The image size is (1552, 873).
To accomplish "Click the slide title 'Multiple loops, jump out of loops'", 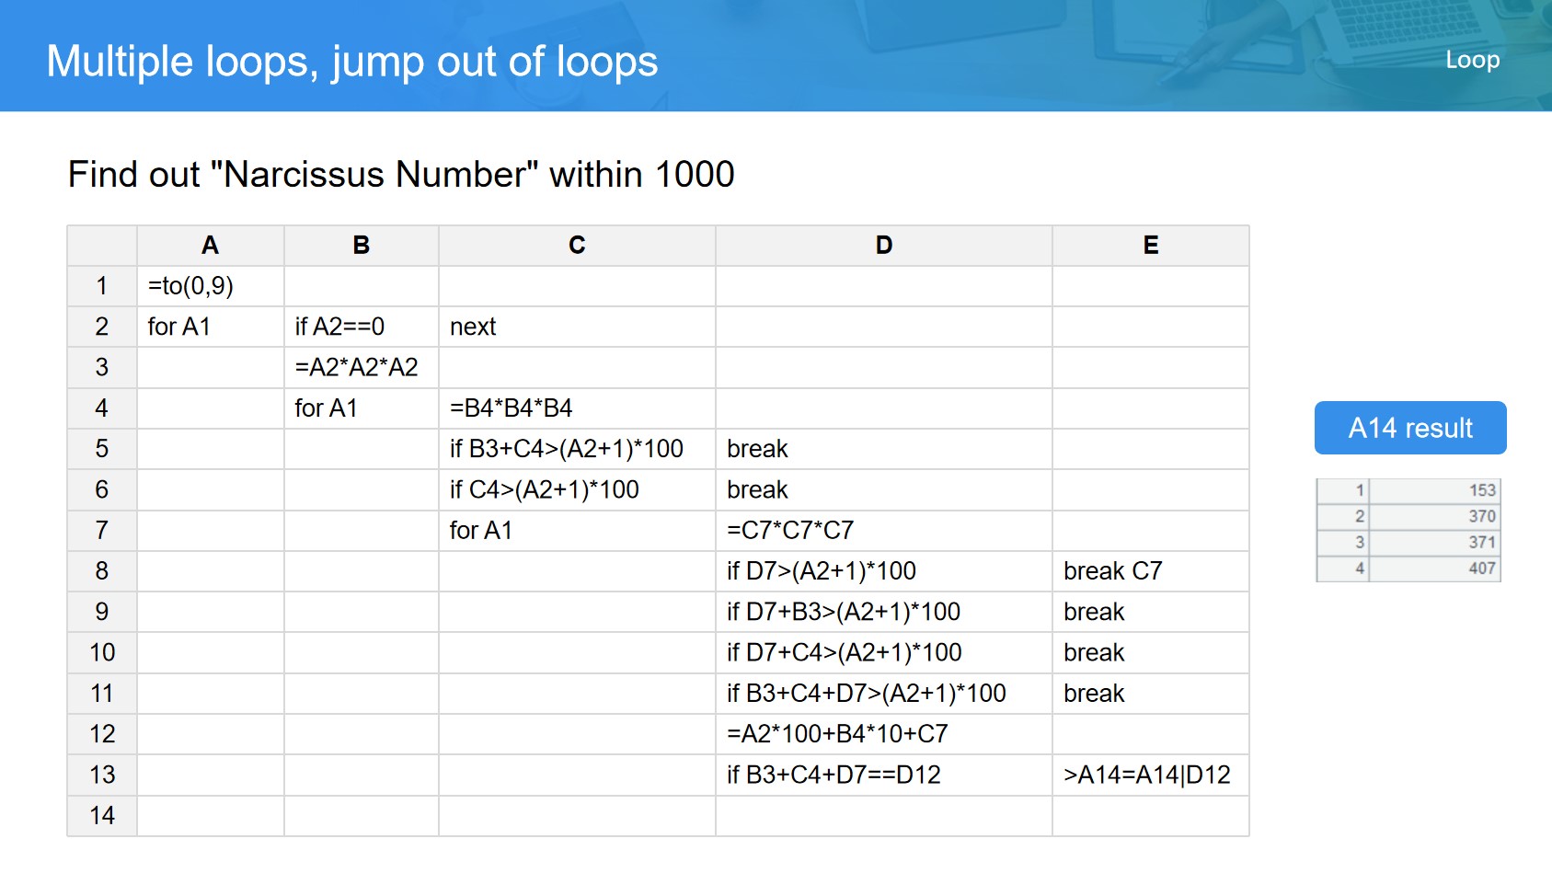I will (352, 62).
